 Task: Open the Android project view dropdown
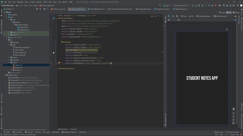(9, 9)
